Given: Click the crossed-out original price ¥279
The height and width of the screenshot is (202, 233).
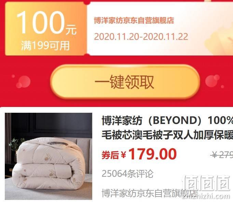Looking at the screenshot, I should pyautogui.click(x=222, y=155).
